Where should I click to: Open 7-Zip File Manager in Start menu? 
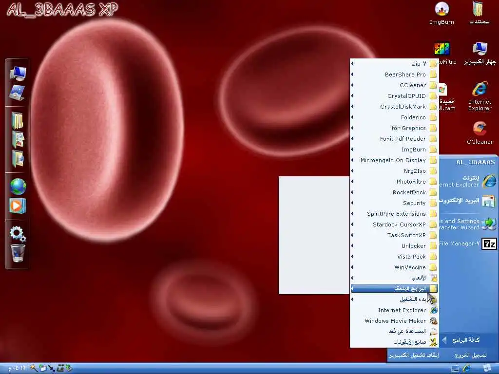pos(468,243)
